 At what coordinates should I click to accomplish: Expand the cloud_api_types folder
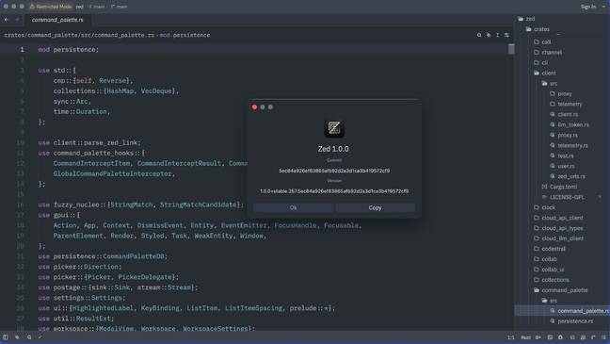(558, 228)
